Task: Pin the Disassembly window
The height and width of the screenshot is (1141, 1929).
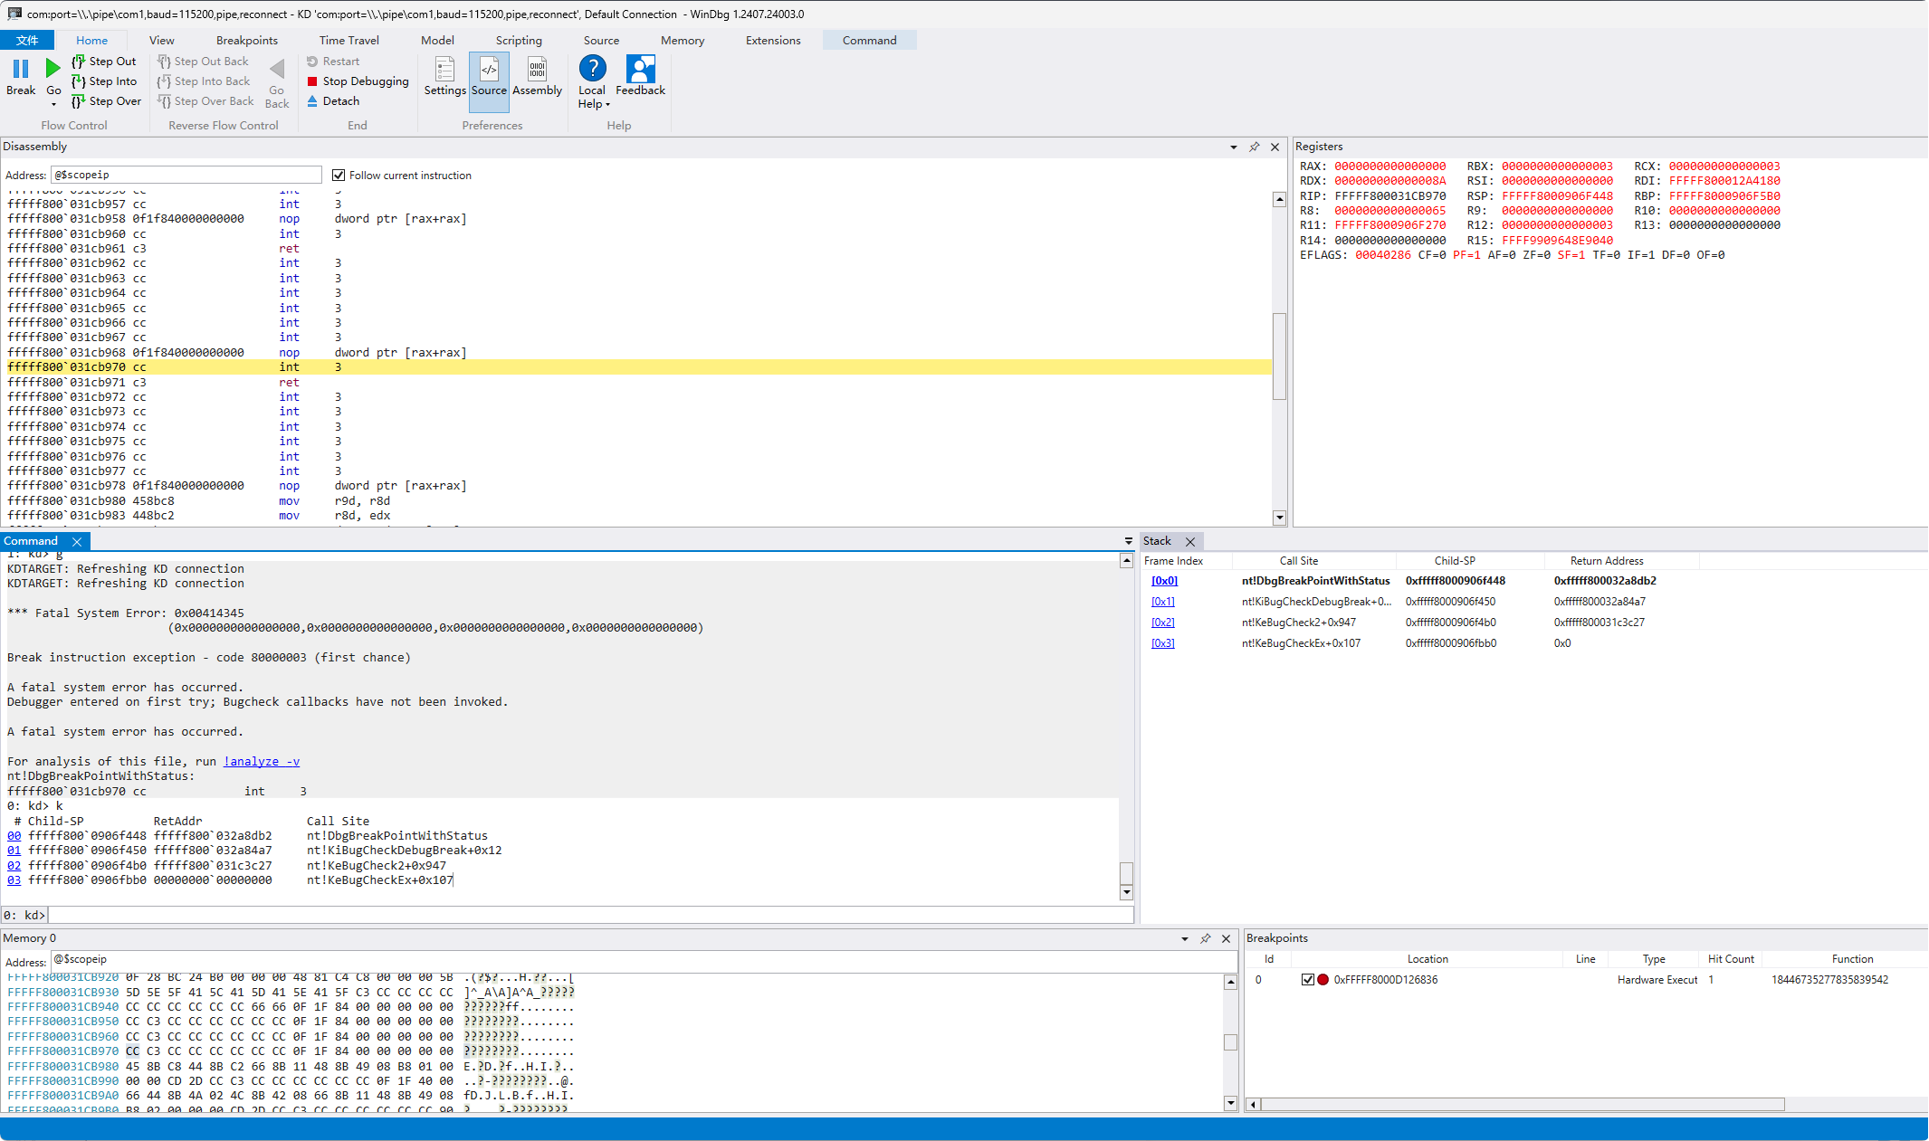Action: (x=1255, y=147)
